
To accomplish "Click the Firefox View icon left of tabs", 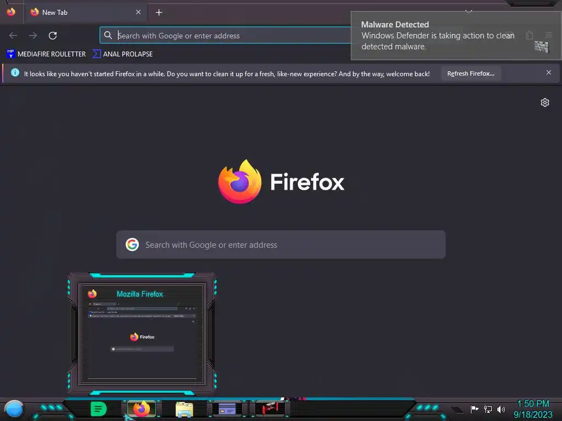I will pyautogui.click(x=11, y=12).
